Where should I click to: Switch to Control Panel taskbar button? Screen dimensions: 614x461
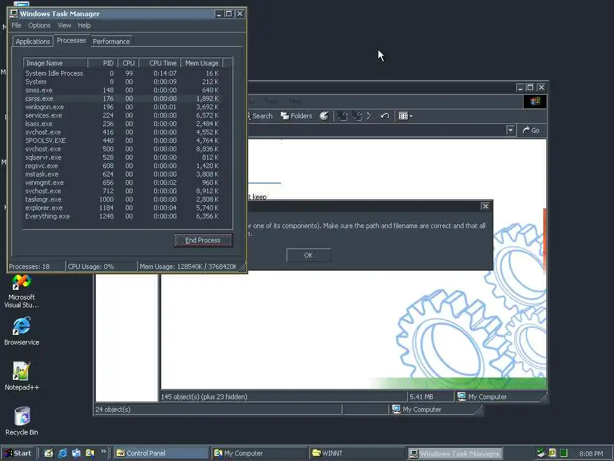coord(162,453)
